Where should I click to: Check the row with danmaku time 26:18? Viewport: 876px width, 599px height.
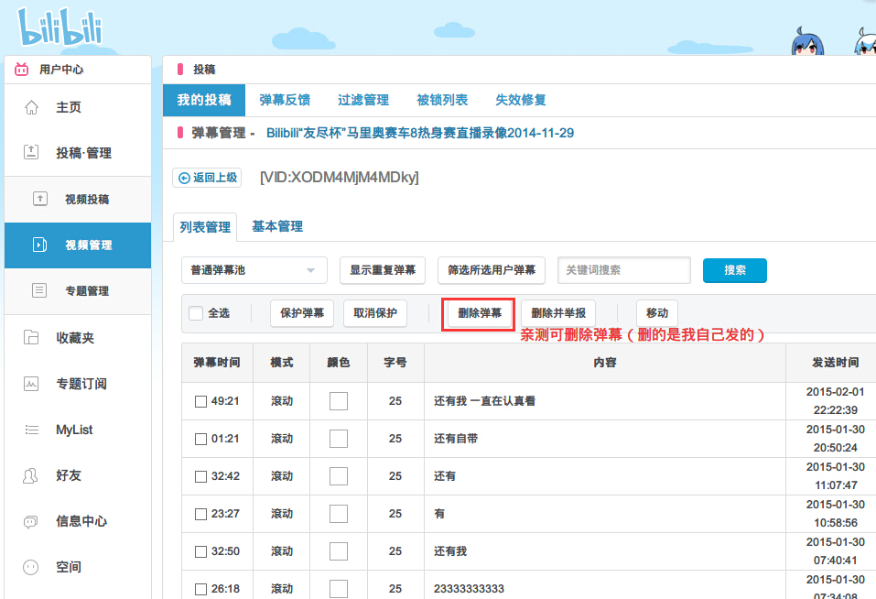tap(200, 589)
